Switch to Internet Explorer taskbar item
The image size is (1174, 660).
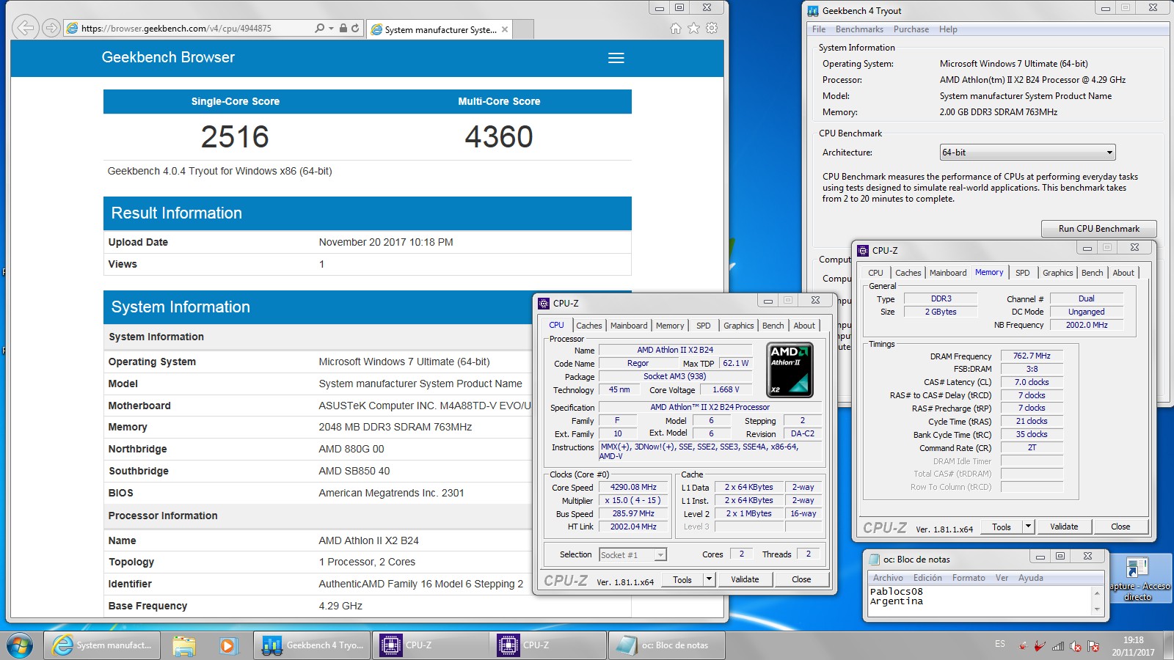click(103, 645)
